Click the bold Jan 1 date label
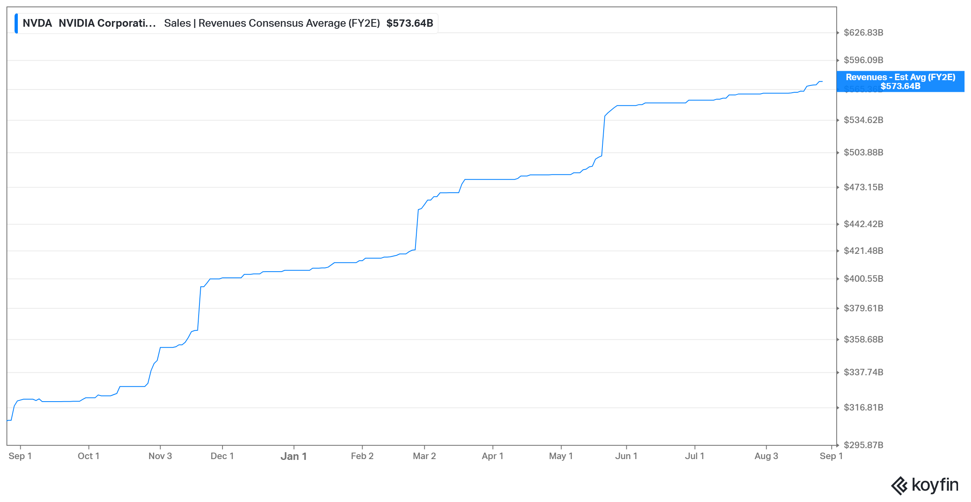 click(x=294, y=457)
